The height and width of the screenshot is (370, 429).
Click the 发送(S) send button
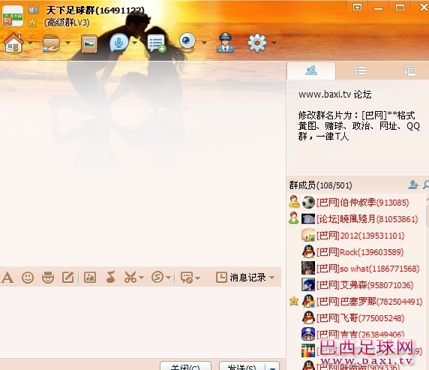click(x=242, y=367)
